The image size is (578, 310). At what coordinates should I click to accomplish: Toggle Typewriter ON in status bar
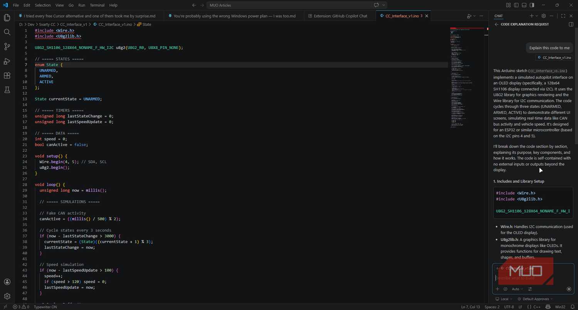coord(45,307)
